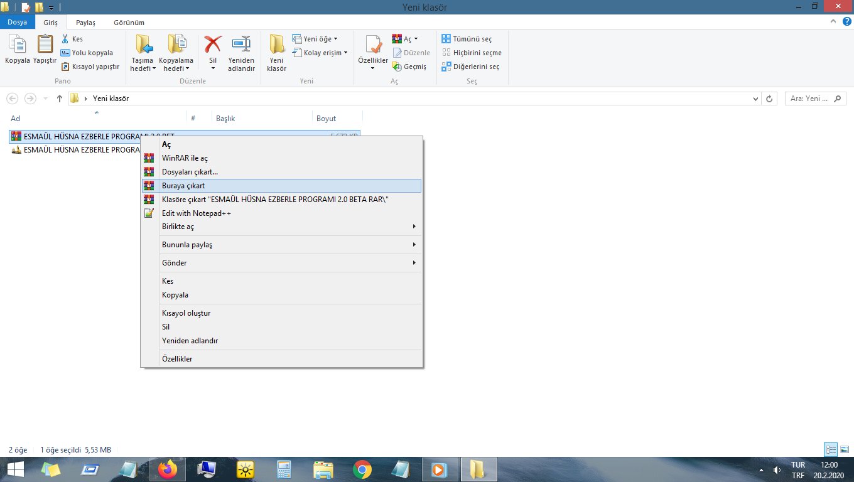Open Firefox from the taskbar
Screen dimensions: 854x482
[x=167, y=469]
